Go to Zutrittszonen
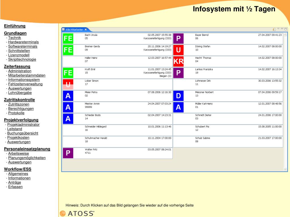 tap(19, 104)
